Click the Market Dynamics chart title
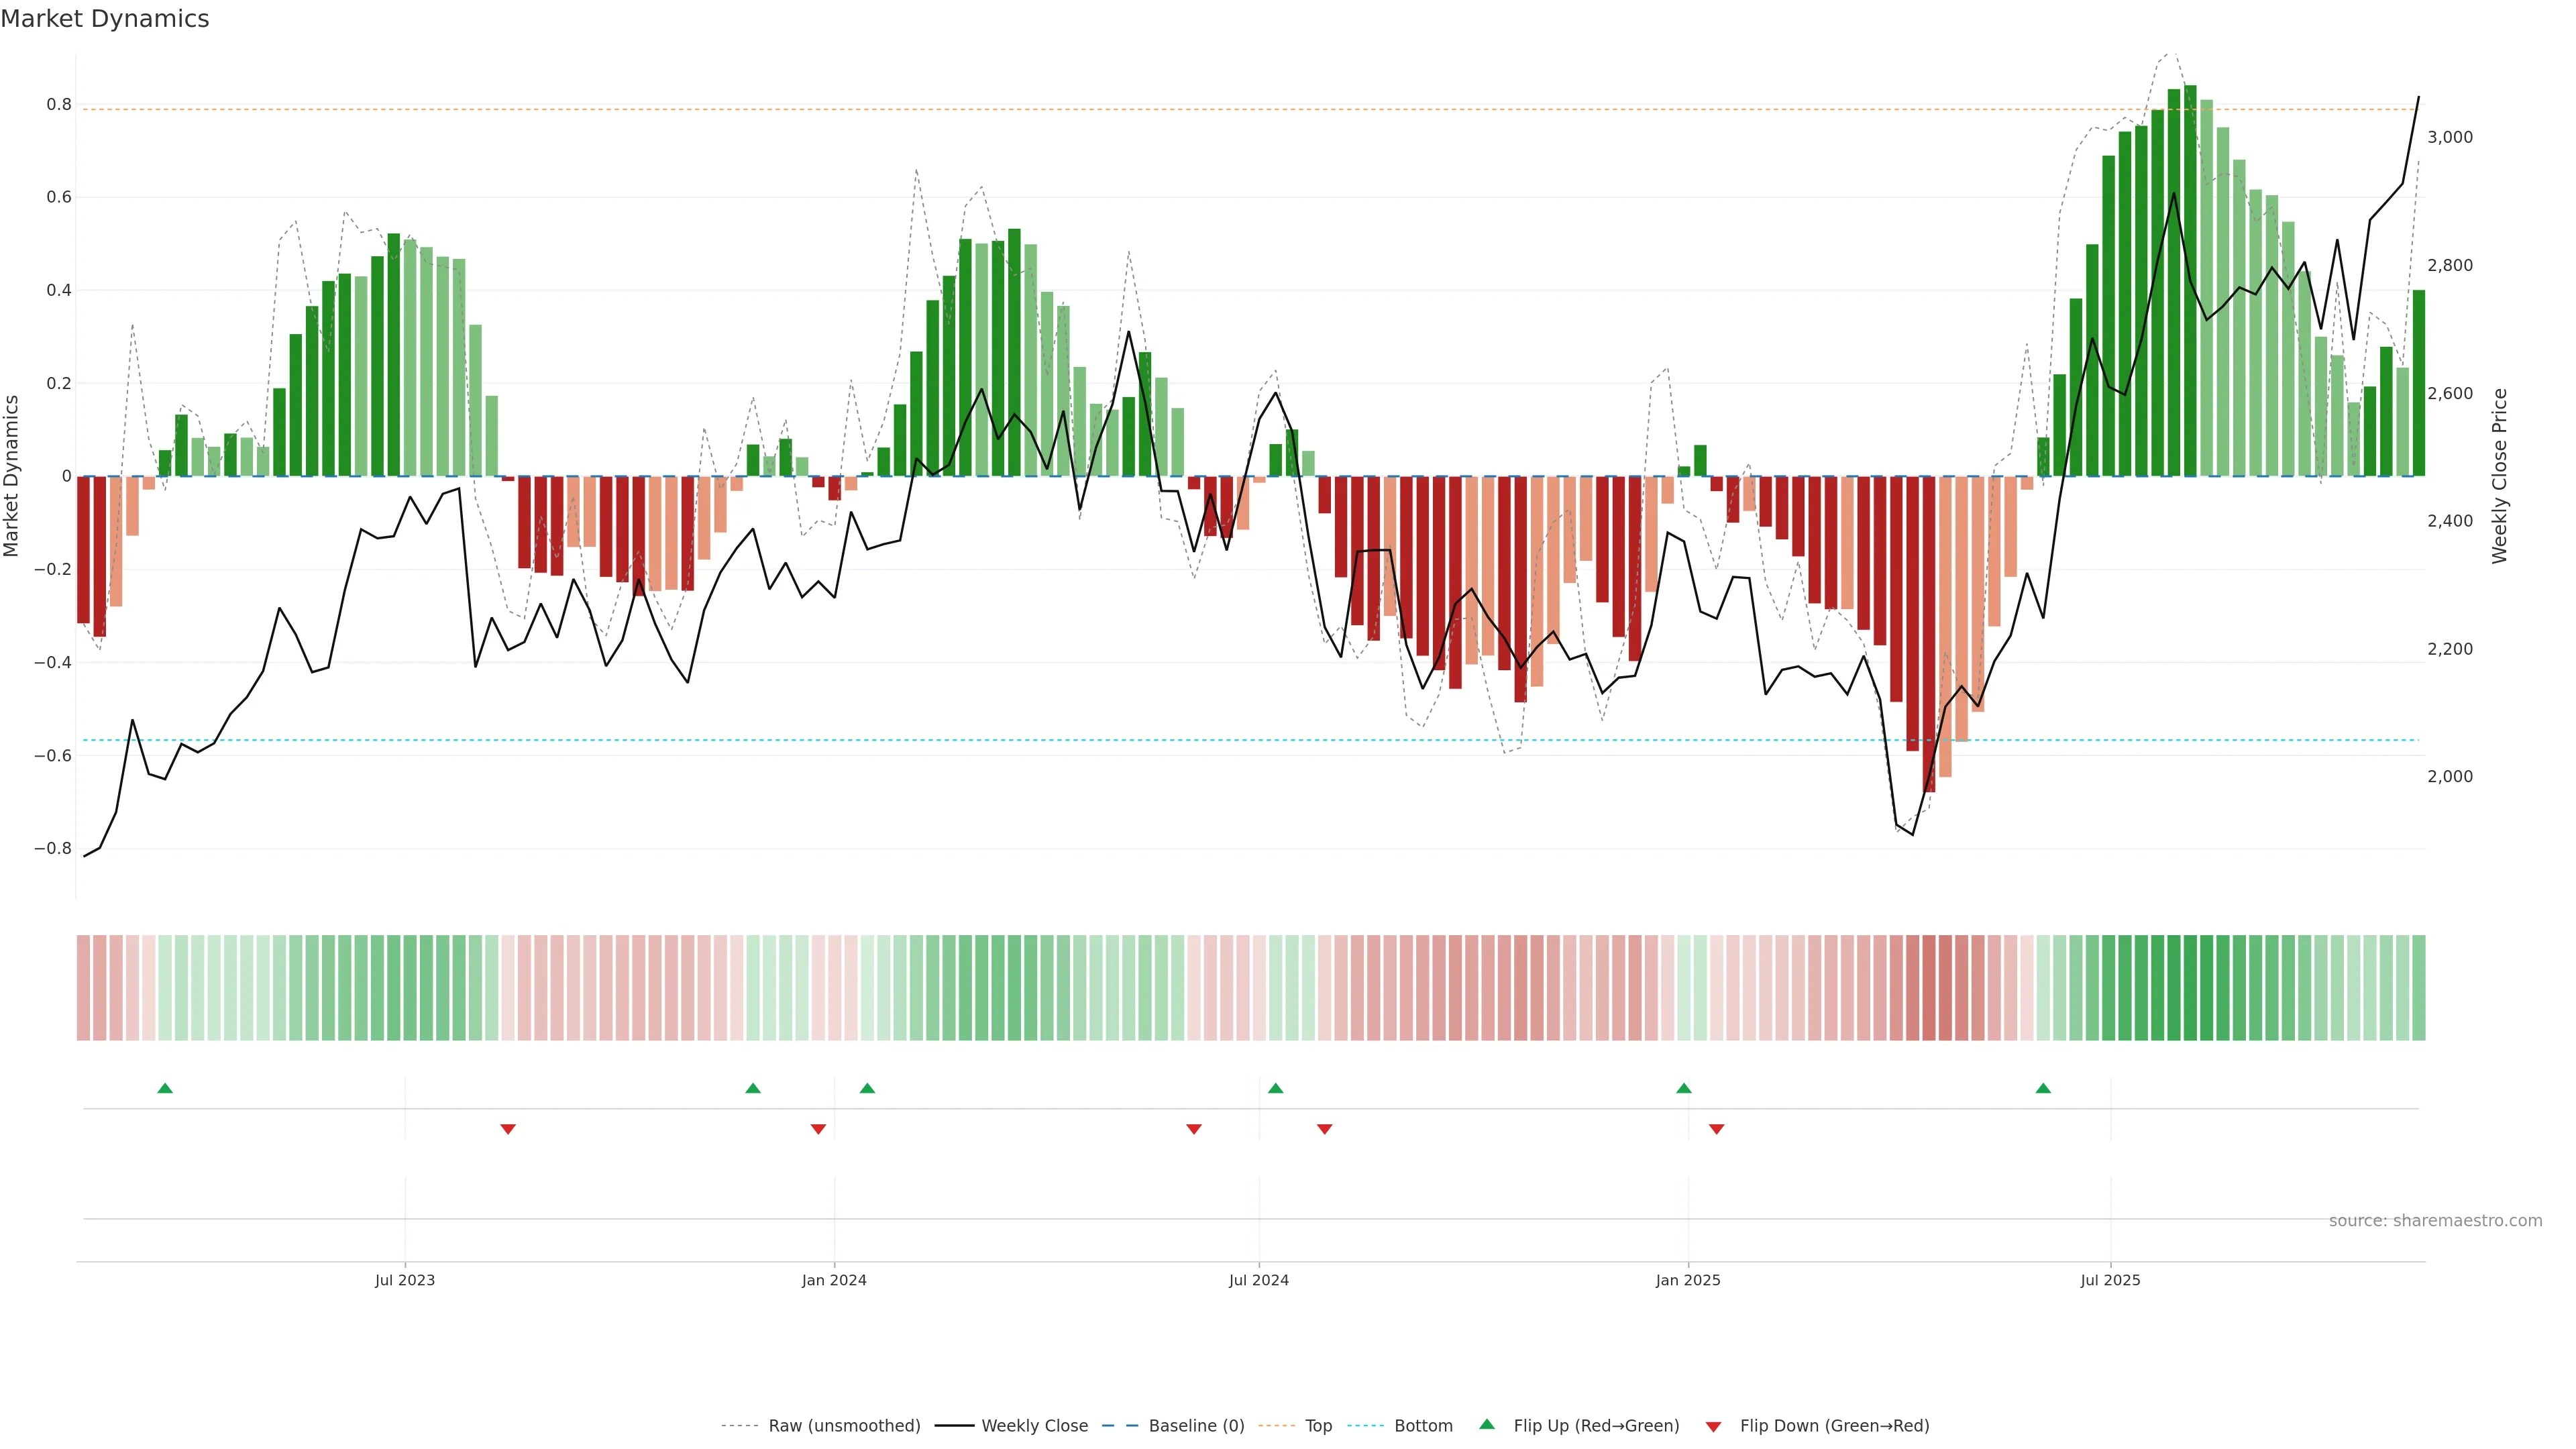The width and height of the screenshot is (2576, 1449). [105, 19]
